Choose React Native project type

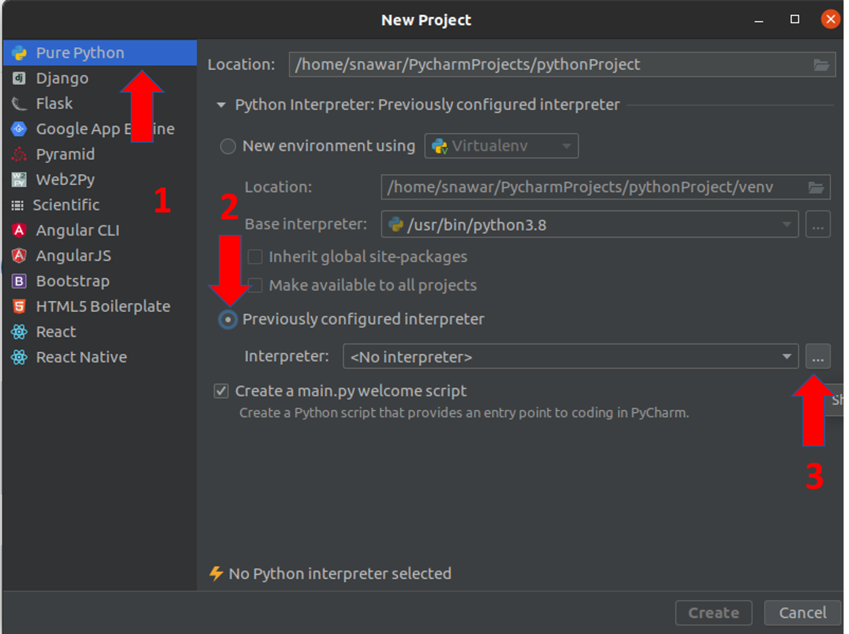coord(100,357)
